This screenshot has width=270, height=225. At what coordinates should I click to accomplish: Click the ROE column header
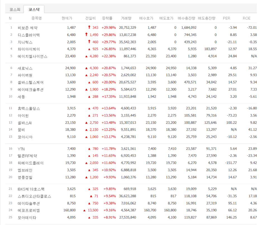pos(247,18)
